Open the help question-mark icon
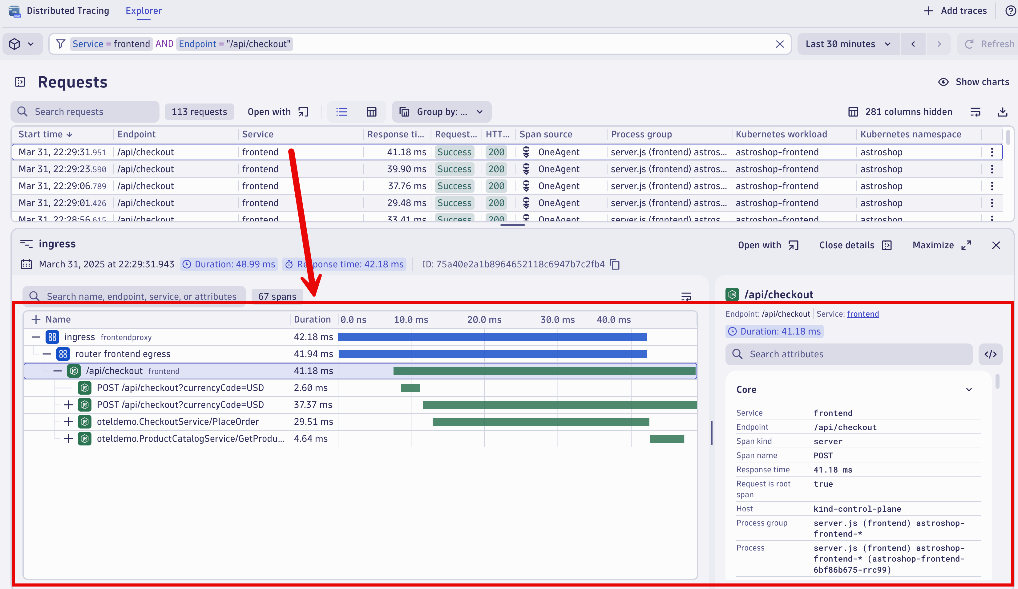The image size is (1018, 589). click(1011, 11)
